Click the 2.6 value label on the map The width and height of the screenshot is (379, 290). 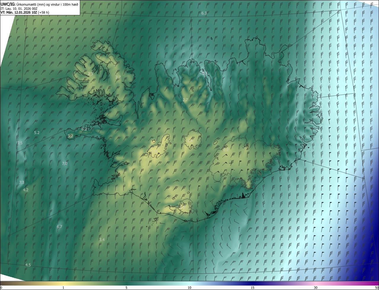(91, 74)
